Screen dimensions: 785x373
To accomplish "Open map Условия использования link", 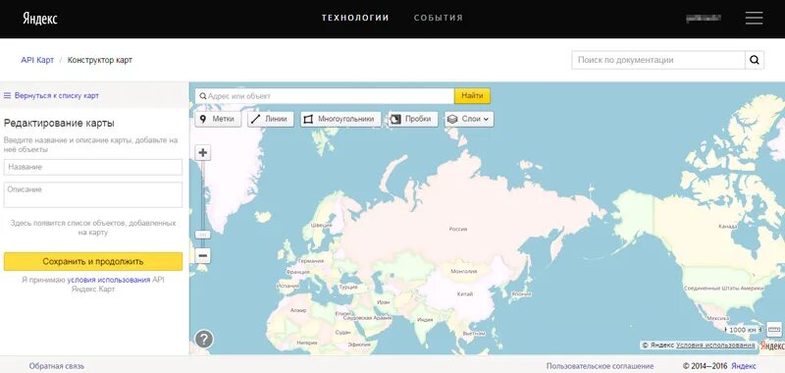I will pyautogui.click(x=715, y=345).
